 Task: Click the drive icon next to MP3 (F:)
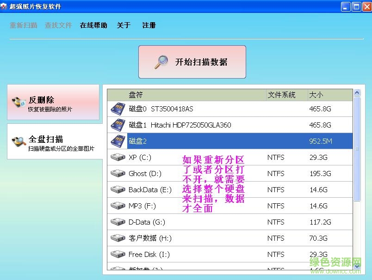117,206
